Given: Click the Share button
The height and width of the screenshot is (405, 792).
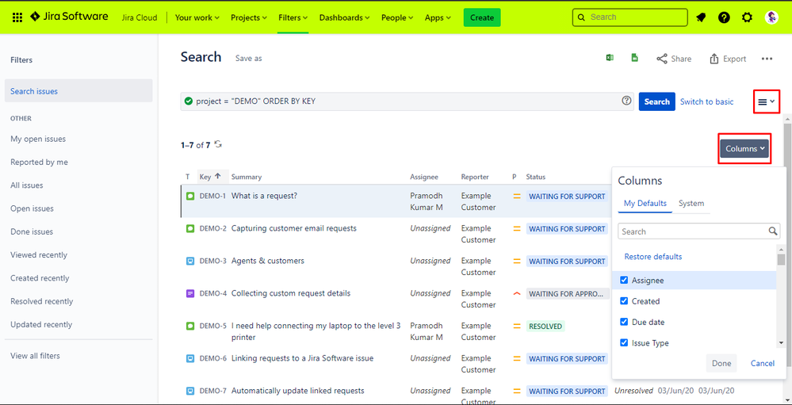Looking at the screenshot, I should (674, 59).
